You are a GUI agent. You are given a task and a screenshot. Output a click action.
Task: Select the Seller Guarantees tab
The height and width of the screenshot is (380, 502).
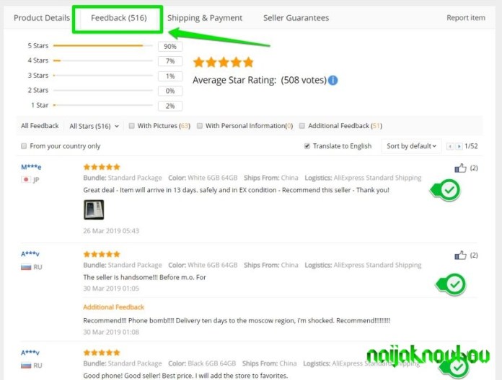click(x=296, y=18)
